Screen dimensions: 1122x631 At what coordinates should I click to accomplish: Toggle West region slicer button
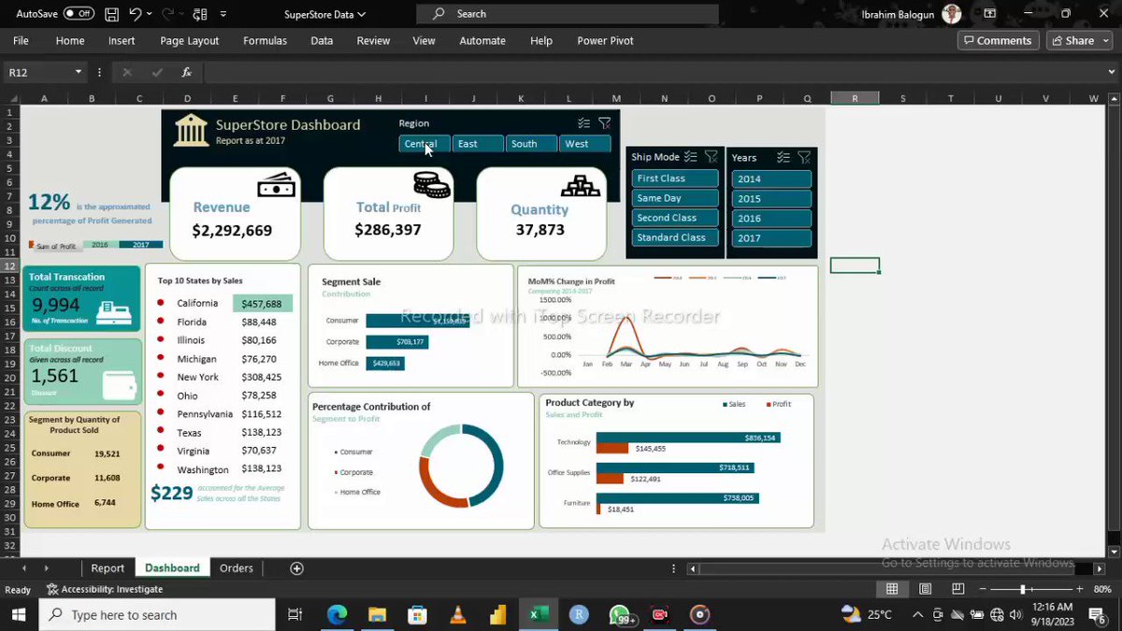tap(585, 144)
